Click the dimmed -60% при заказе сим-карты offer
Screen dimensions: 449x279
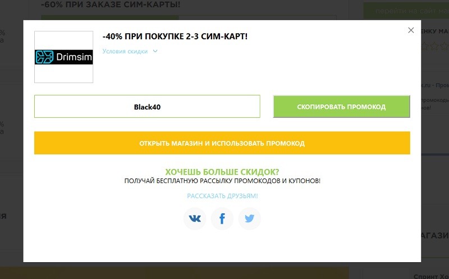(x=110, y=4)
